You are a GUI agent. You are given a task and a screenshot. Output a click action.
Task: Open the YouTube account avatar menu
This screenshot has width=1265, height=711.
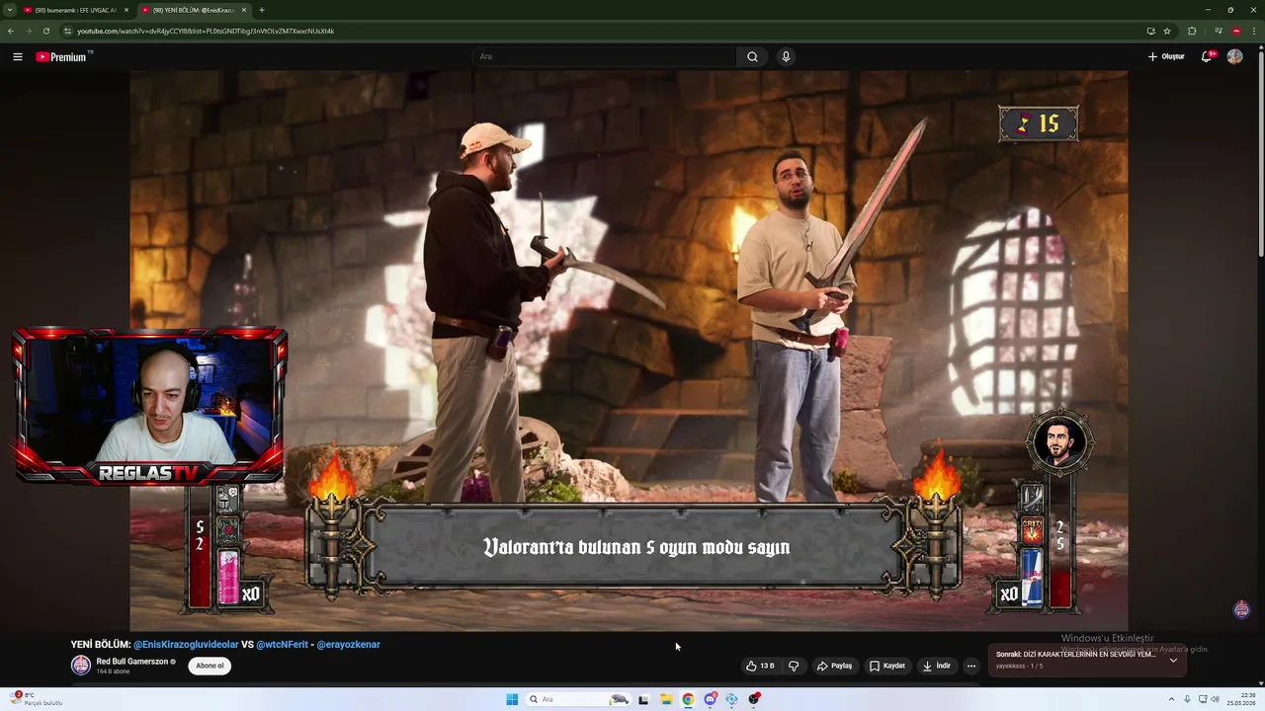pyautogui.click(x=1234, y=56)
